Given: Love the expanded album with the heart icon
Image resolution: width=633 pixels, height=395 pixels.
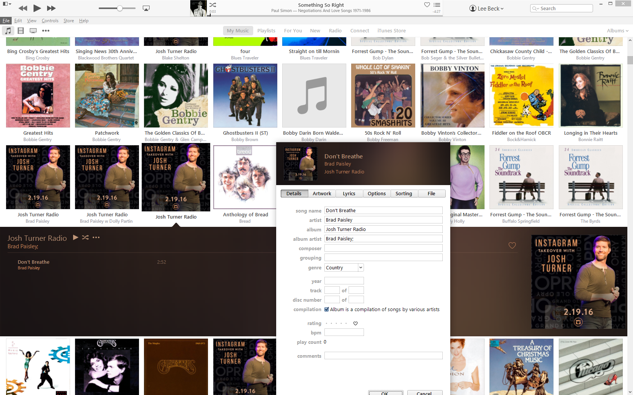Looking at the screenshot, I should click(x=512, y=245).
